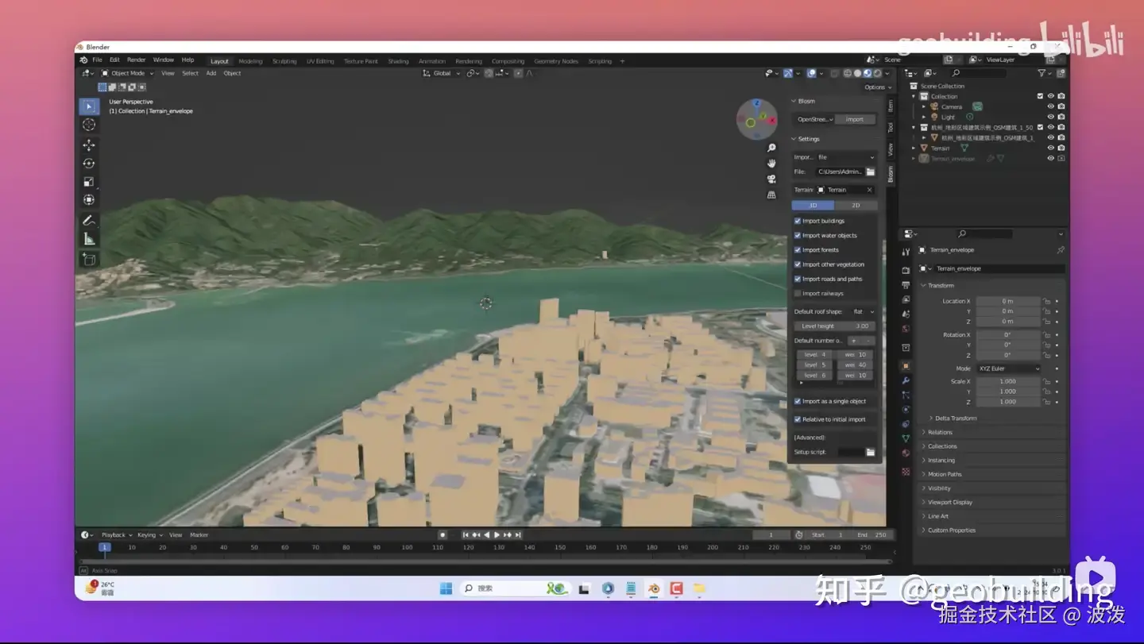Switch to the Shading workspace tab
The height and width of the screenshot is (644, 1144).
pyautogui.click(x=398, y=61)
